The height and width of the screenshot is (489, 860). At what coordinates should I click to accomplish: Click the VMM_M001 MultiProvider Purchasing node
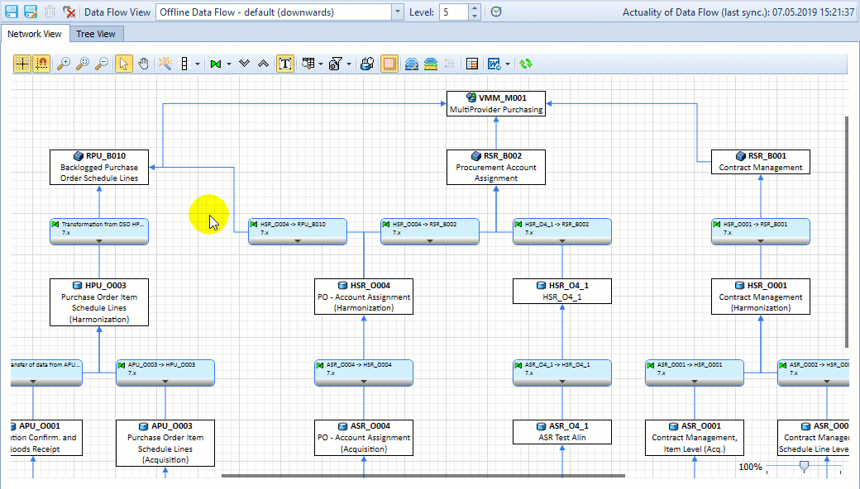click(x=495, y=102)
